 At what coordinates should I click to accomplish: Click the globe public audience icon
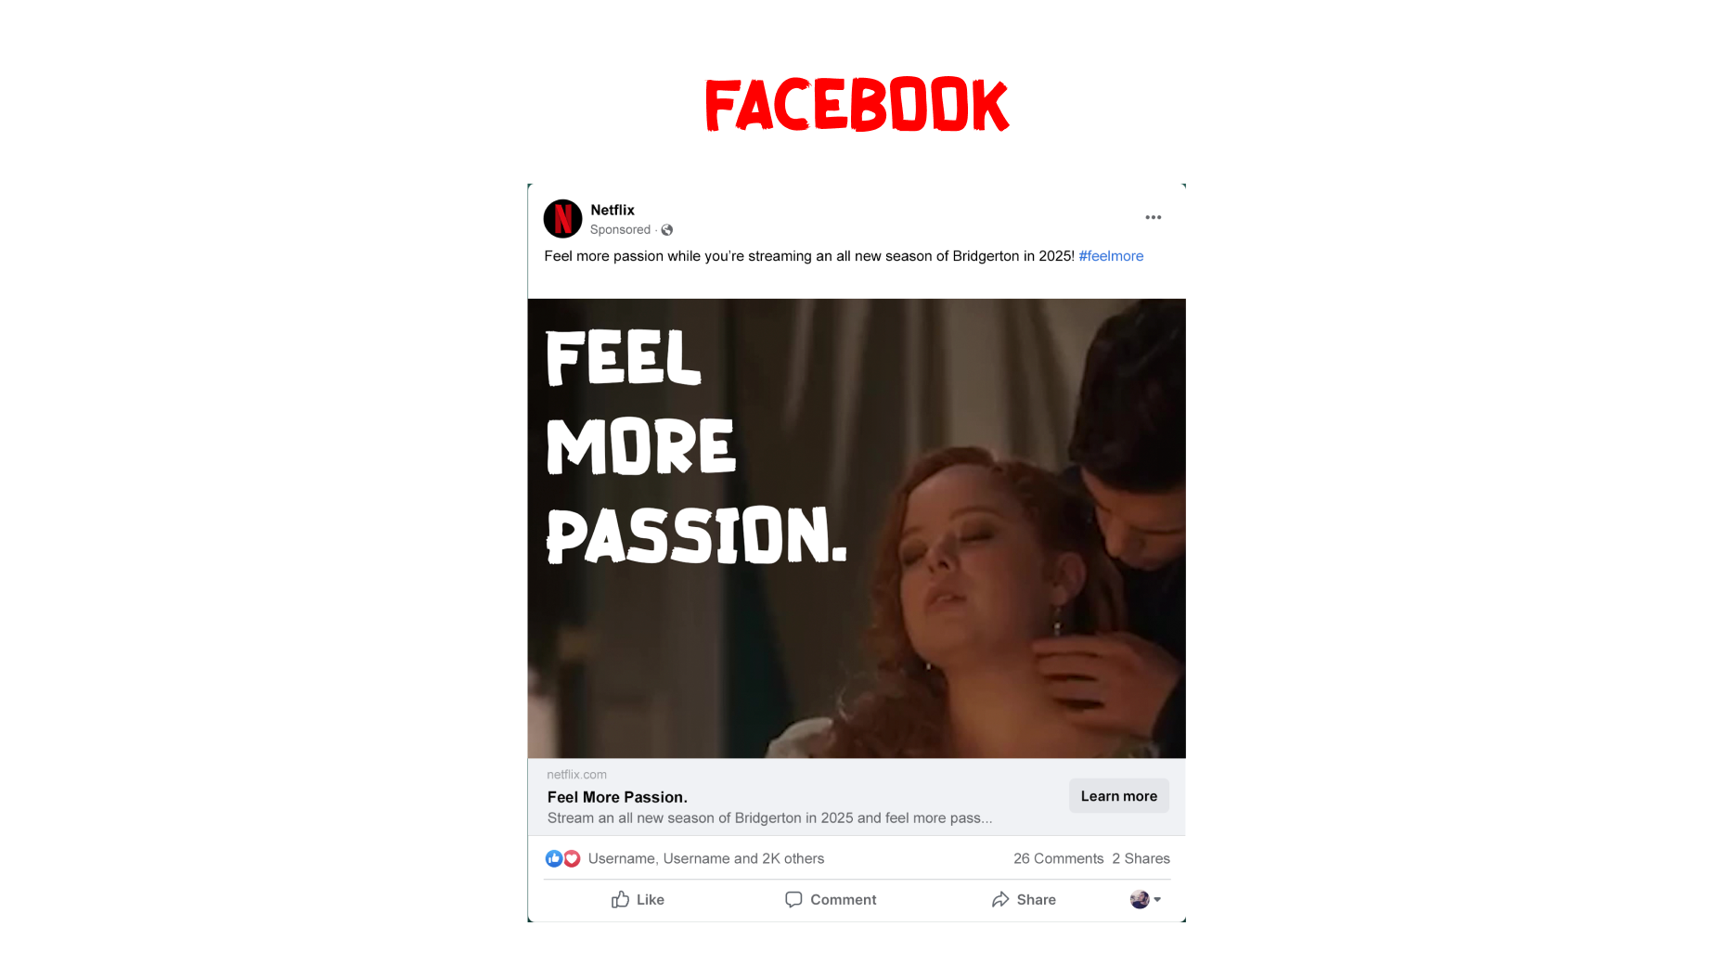(667, 230)
